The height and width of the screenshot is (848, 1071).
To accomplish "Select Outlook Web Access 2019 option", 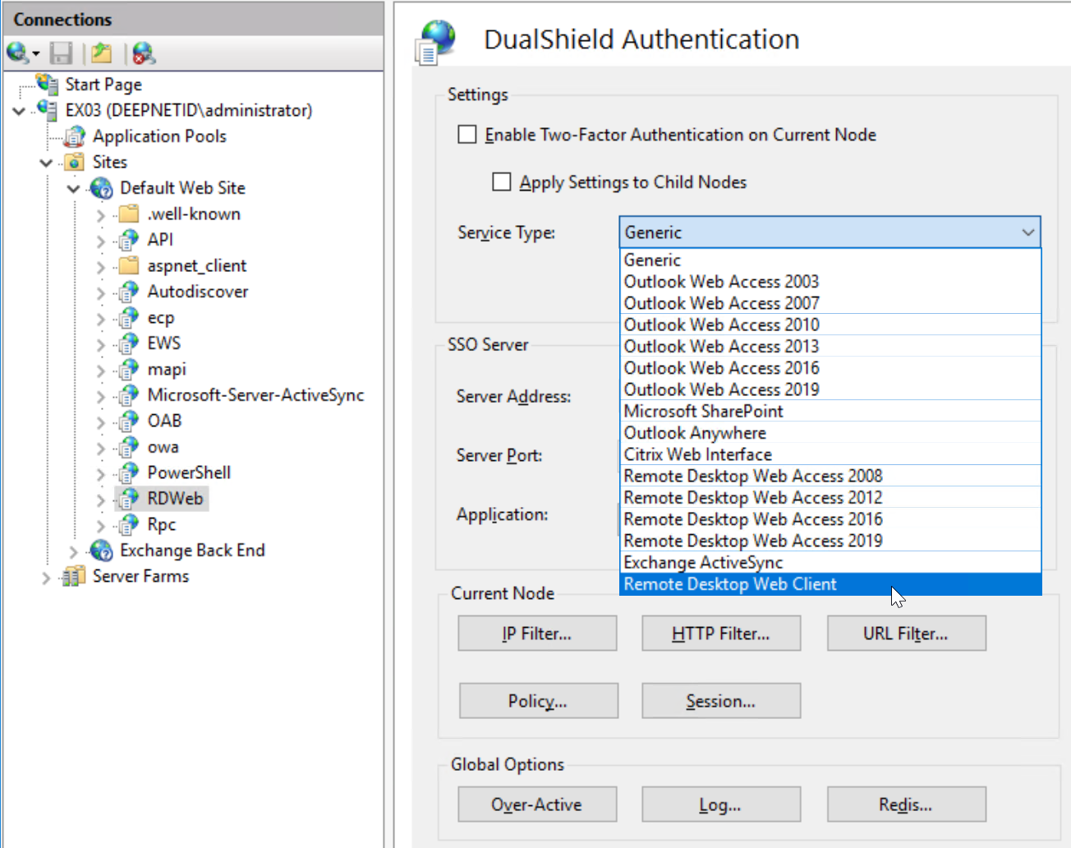I will tap(721, 389).
